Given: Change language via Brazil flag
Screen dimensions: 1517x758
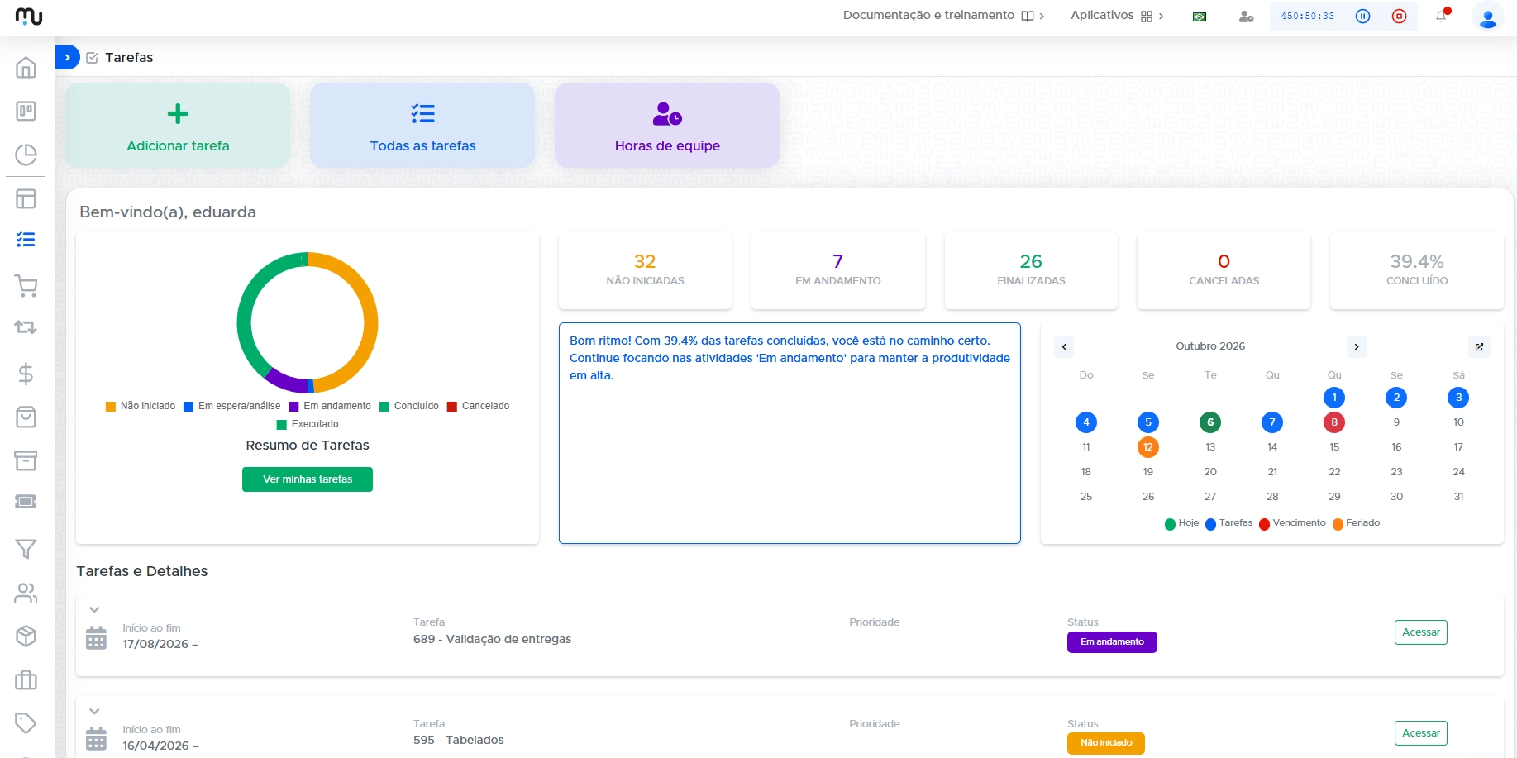Looking at the screenshot, I should [1200, 17].
